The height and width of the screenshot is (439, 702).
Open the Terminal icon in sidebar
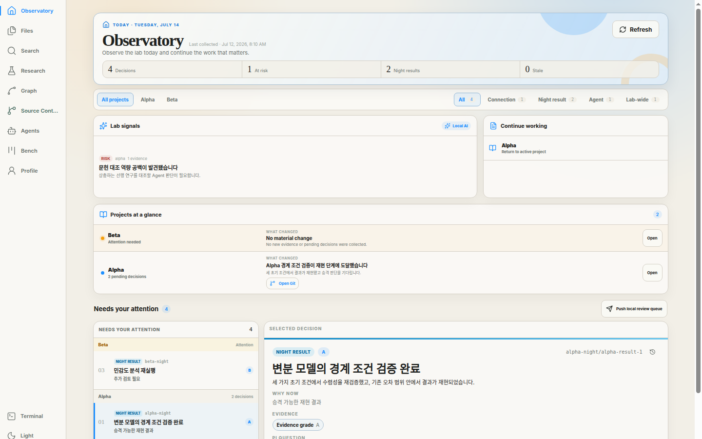(12, 416)
